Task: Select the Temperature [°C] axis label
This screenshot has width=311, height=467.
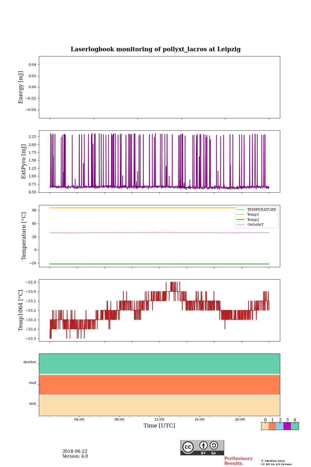Action: pyautogui.click(x=24, y=236)
